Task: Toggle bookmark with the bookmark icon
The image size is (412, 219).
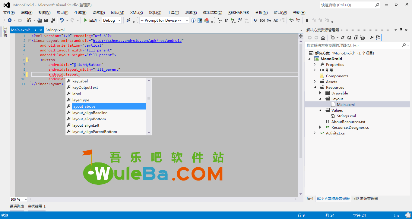Action: (x=307, y=20)
